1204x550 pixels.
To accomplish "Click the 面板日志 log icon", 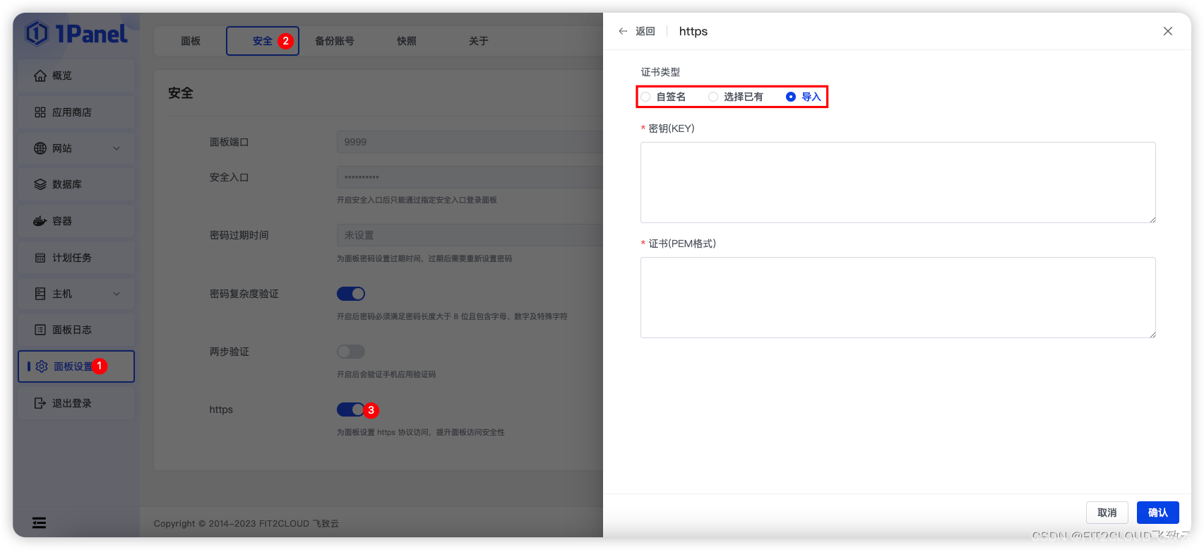I will (40, 330).
